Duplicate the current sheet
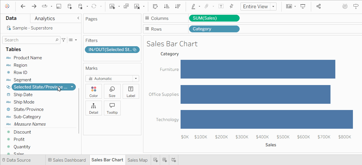 pyautogui.click(x=126, y=6)
